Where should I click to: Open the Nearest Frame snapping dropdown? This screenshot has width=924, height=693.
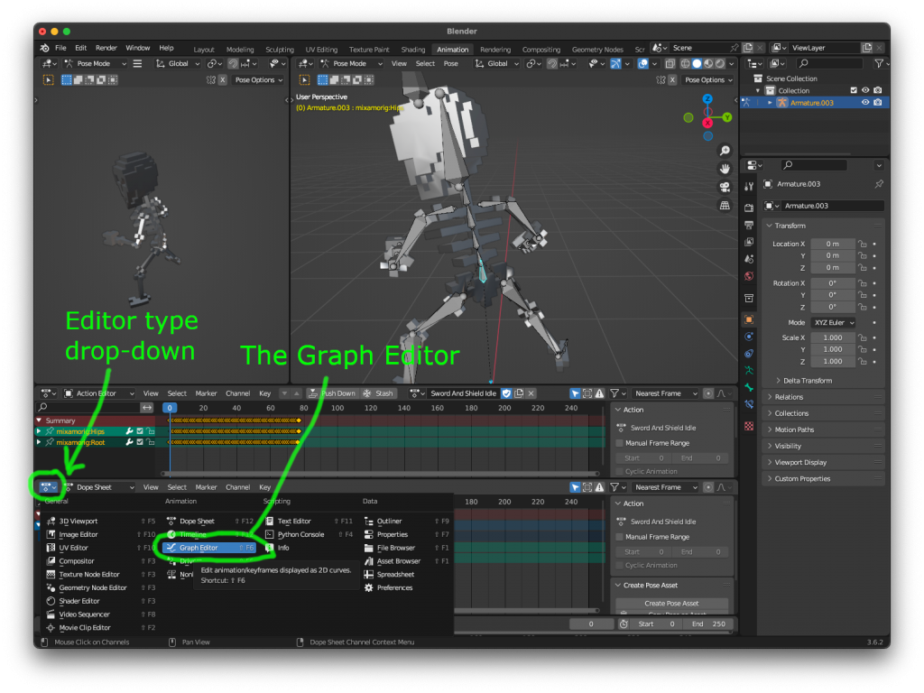pyautogui.click(x=666, y=393)
